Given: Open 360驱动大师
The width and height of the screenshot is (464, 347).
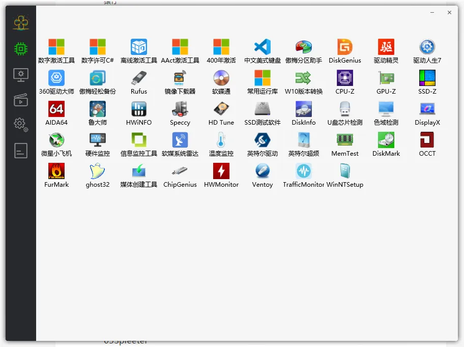Looking at the screenshot, I should (56, 78).
